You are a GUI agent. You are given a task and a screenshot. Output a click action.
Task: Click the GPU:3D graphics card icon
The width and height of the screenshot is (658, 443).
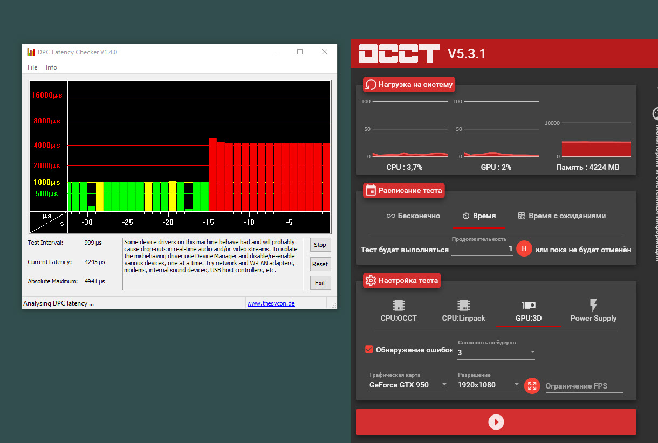[x=529, y=306]
